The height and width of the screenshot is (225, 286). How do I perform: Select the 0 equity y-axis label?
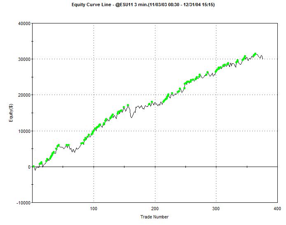28,167
